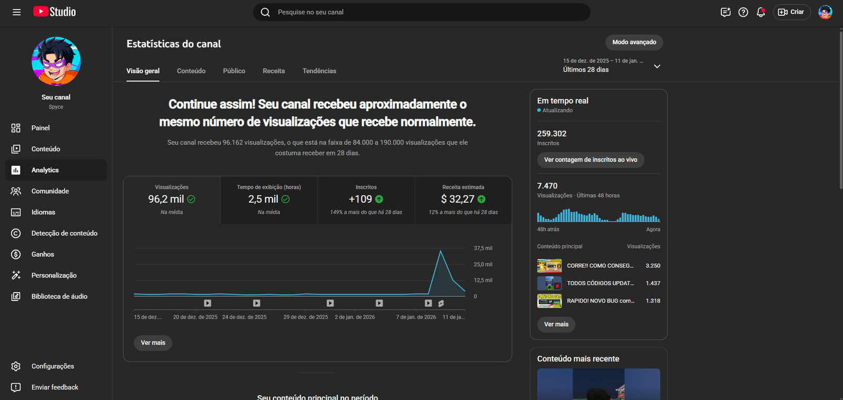Click the Modo avançado button
This screenshot has width=843, height=400.
(634, 42)
